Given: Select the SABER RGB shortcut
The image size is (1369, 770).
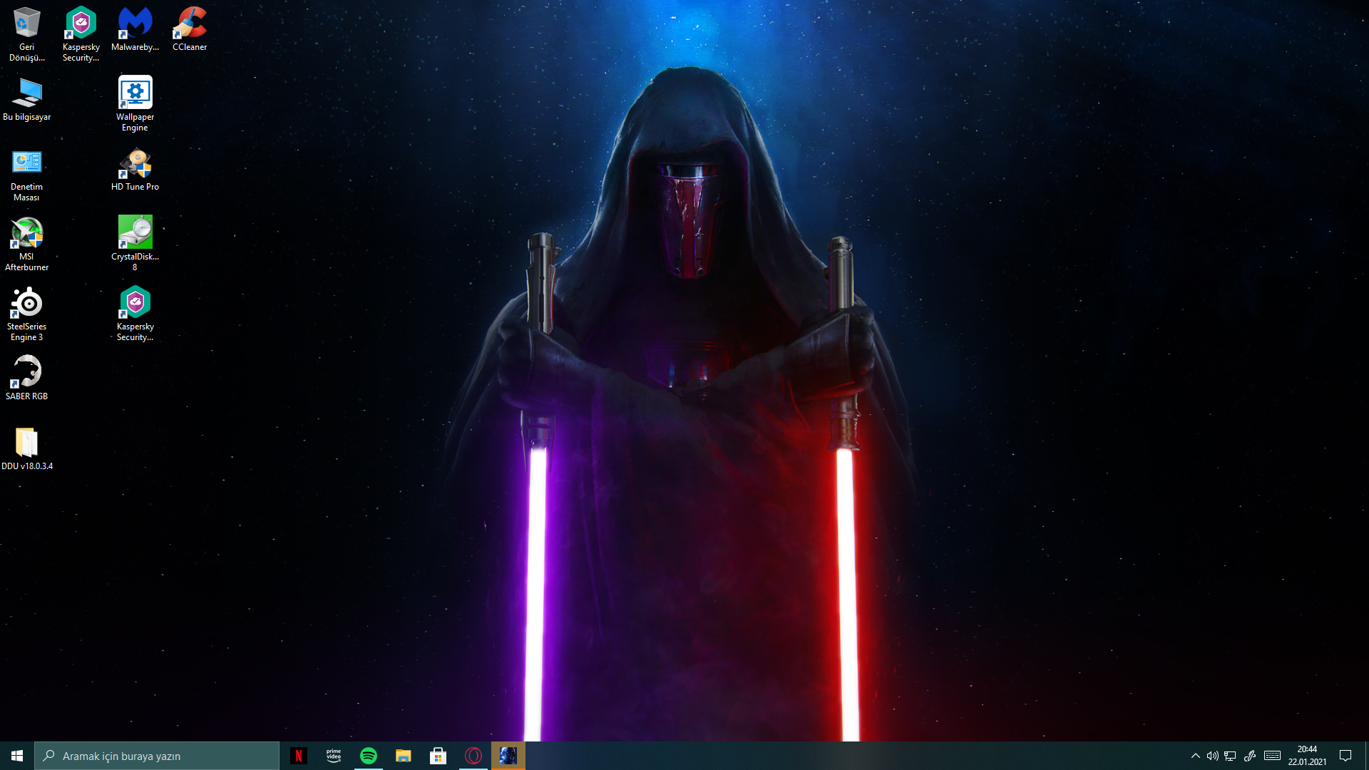Looking at the screenshot, I should 26,372.
